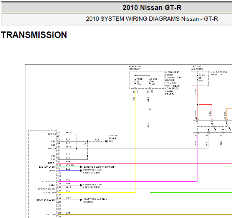
Task: Click the Fuse 46 10A symbol
Action: pos(149,81)
